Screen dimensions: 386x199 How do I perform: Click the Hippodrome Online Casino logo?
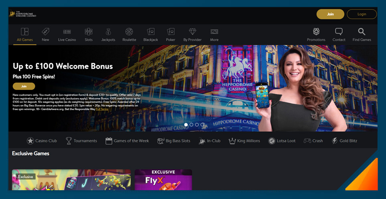[22, 14]
